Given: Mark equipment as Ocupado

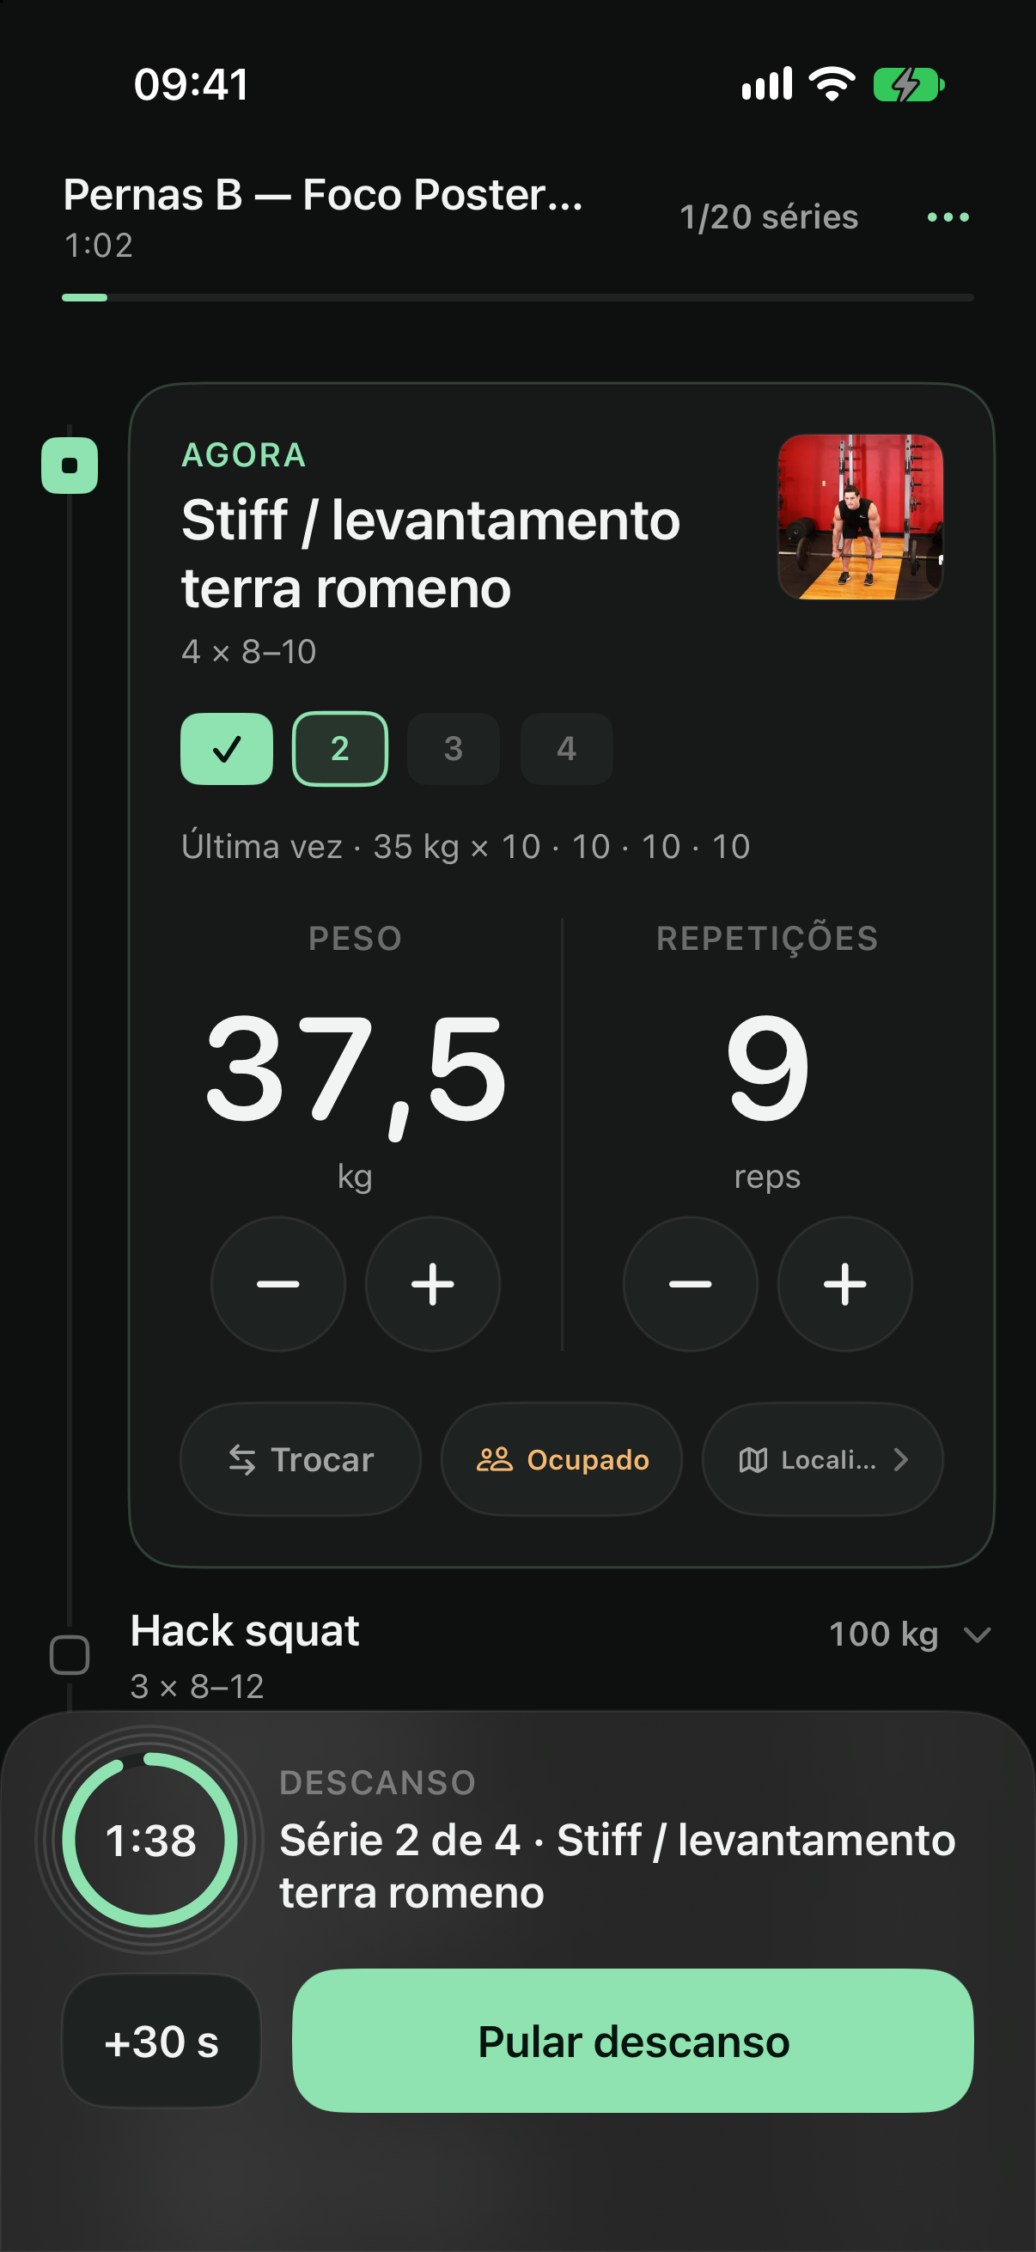Looking at the screenshot, I should click(x=561, y=1459).
